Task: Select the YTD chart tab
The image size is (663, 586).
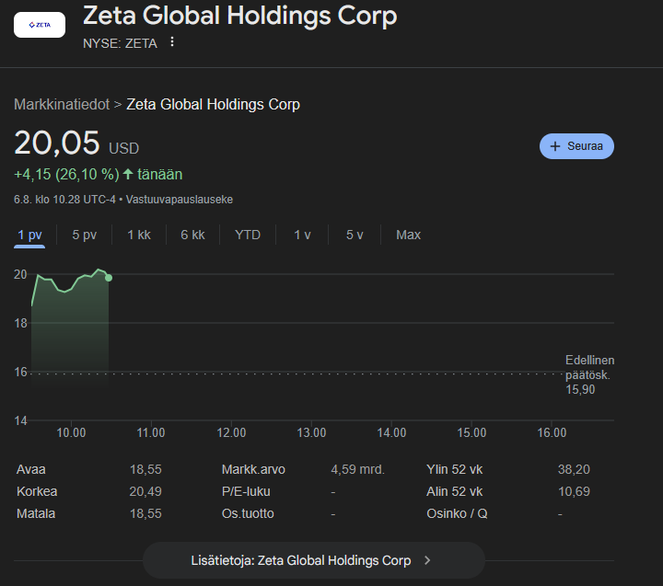Action: click(248, 235)
